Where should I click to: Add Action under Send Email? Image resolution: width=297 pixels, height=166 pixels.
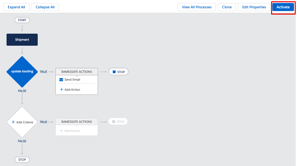(72, 90)
